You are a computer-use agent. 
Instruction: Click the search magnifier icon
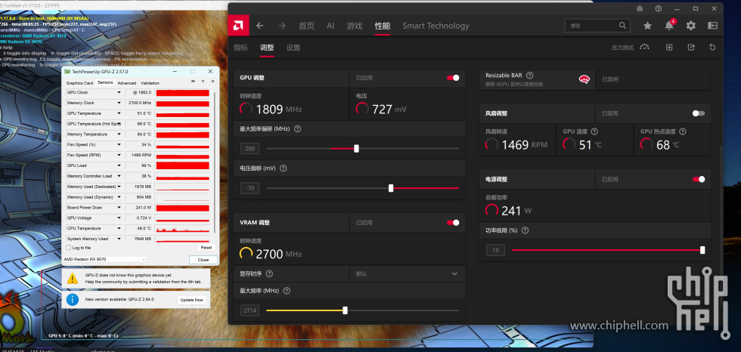(x=623, y=26)
